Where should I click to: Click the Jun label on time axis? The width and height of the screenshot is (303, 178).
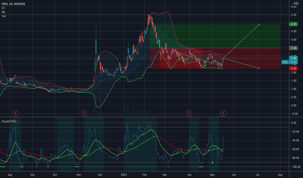[234, 175]
